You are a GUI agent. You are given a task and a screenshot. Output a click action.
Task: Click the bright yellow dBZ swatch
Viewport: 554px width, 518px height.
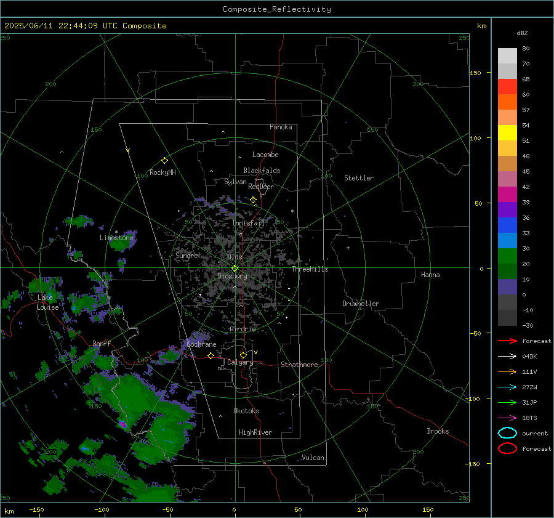[x=507, y=133]
